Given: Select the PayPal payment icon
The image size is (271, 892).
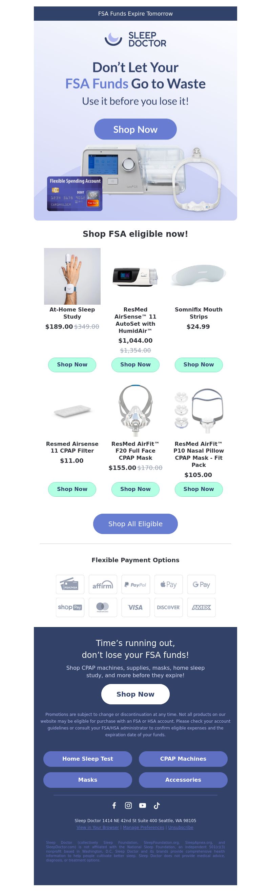Looking at the screenshot, I should click(135, 585).
